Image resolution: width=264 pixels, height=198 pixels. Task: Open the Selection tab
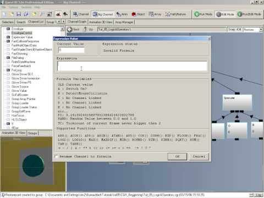click(x=8, y=22)
